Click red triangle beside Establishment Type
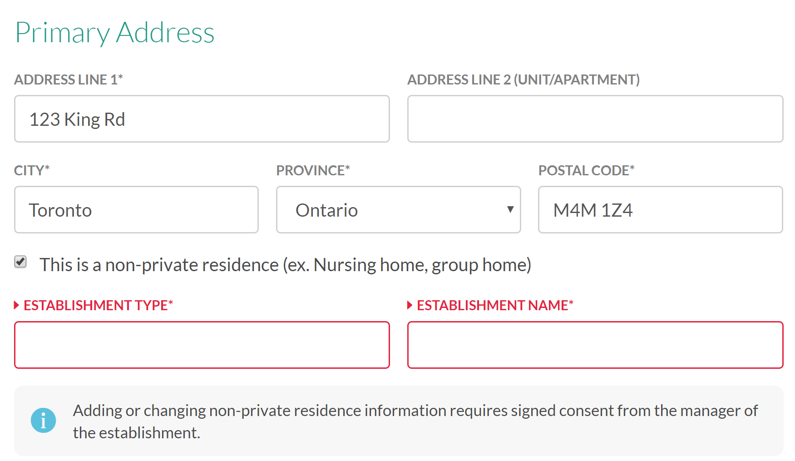 [x=17, y=305]
